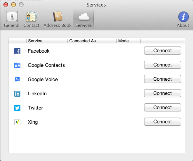Select the LinkedIn row text

(37, 94)
